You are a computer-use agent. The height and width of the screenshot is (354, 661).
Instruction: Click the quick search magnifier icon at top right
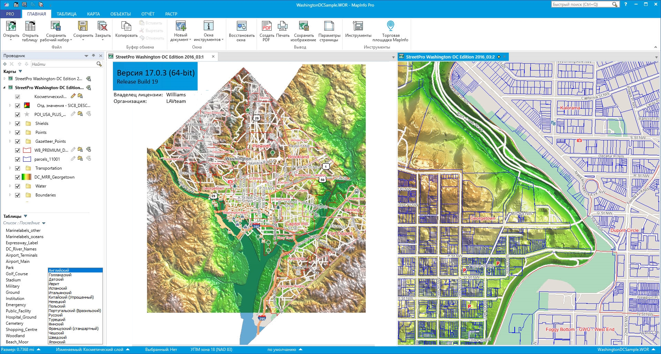[x=615, y=4]
